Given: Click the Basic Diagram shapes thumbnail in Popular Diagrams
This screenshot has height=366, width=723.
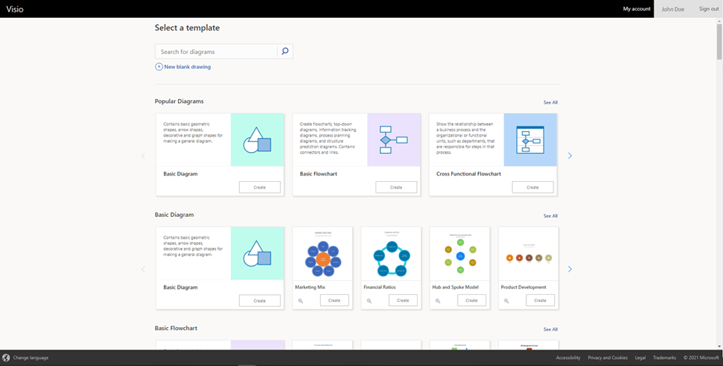Looking at the screenshot, I should [x=258, y=140].
